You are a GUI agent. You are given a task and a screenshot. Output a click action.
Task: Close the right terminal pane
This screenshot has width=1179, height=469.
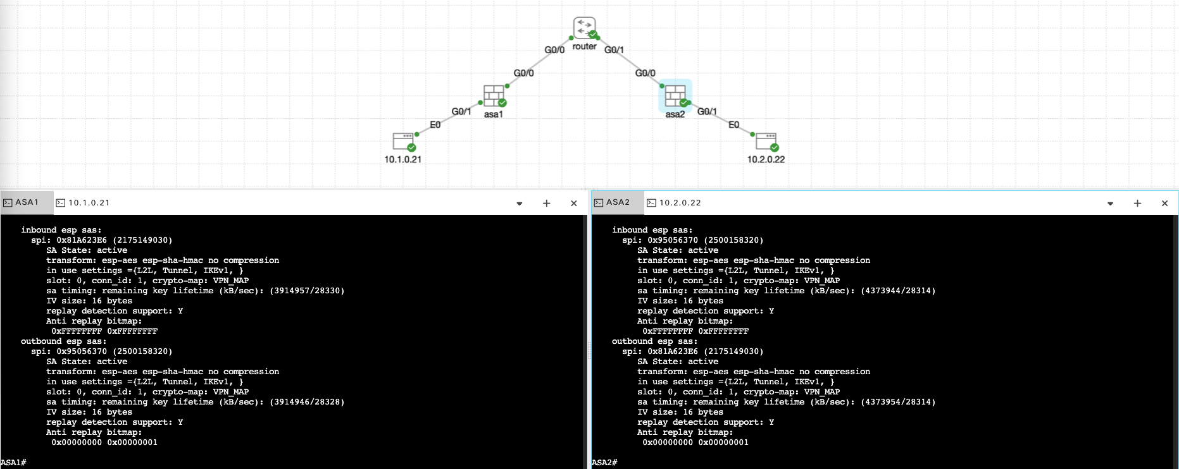(x=1164, y=204)
